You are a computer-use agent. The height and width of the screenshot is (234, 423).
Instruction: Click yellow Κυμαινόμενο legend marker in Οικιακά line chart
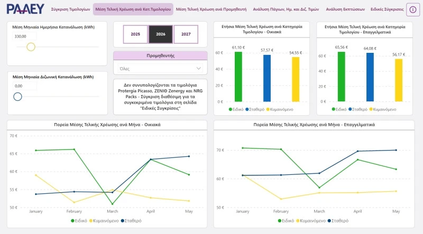click(91, 221)
